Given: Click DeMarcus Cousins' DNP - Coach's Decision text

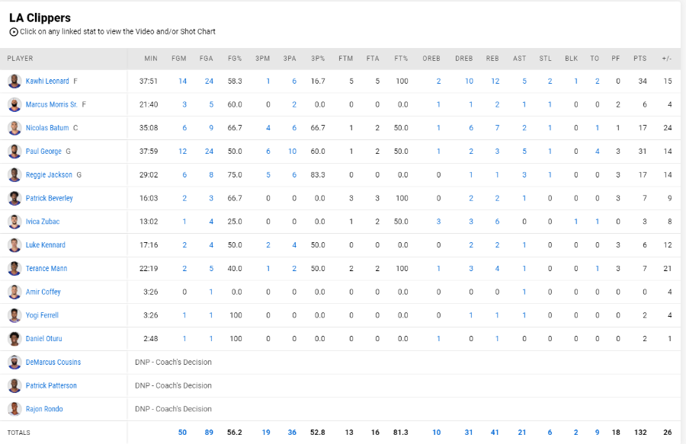Looking at the screenshot, I should click(x=173, y=362).
